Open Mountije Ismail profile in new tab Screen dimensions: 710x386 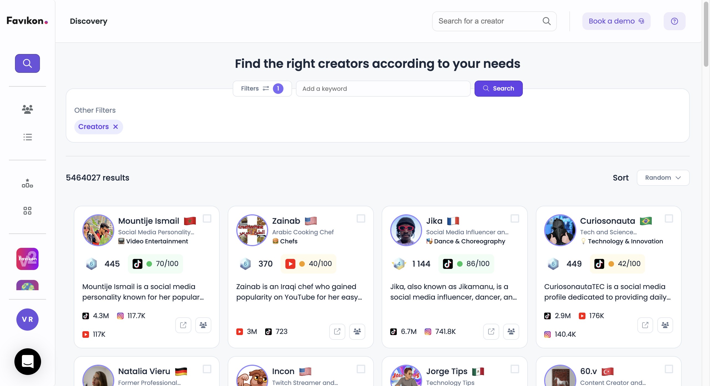tap(183, 325)
